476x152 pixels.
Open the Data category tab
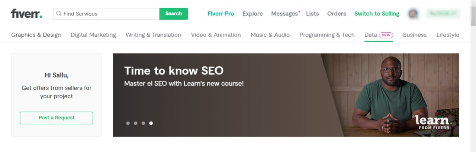[379, 35]
